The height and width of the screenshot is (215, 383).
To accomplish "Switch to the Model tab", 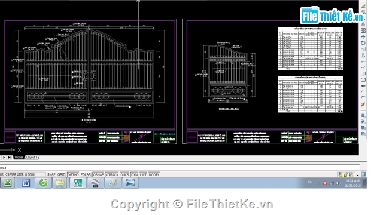I will tap(19, 158).
